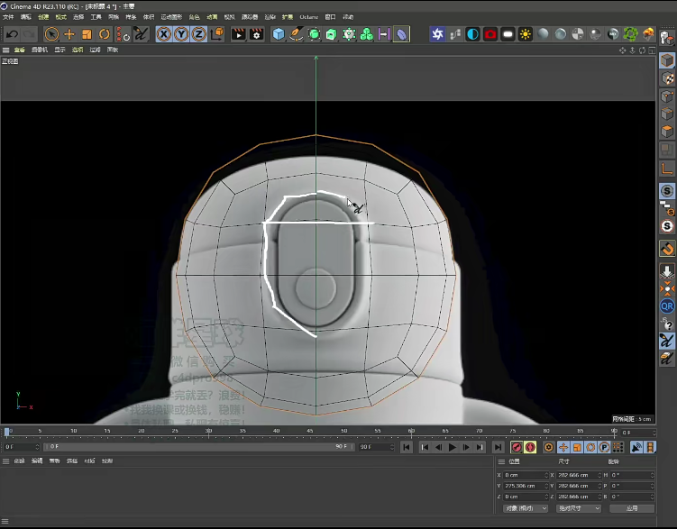677x529 pixels.
Task: Switch to Polygons mode in right sidebar
Action: [x=667, y=132]
